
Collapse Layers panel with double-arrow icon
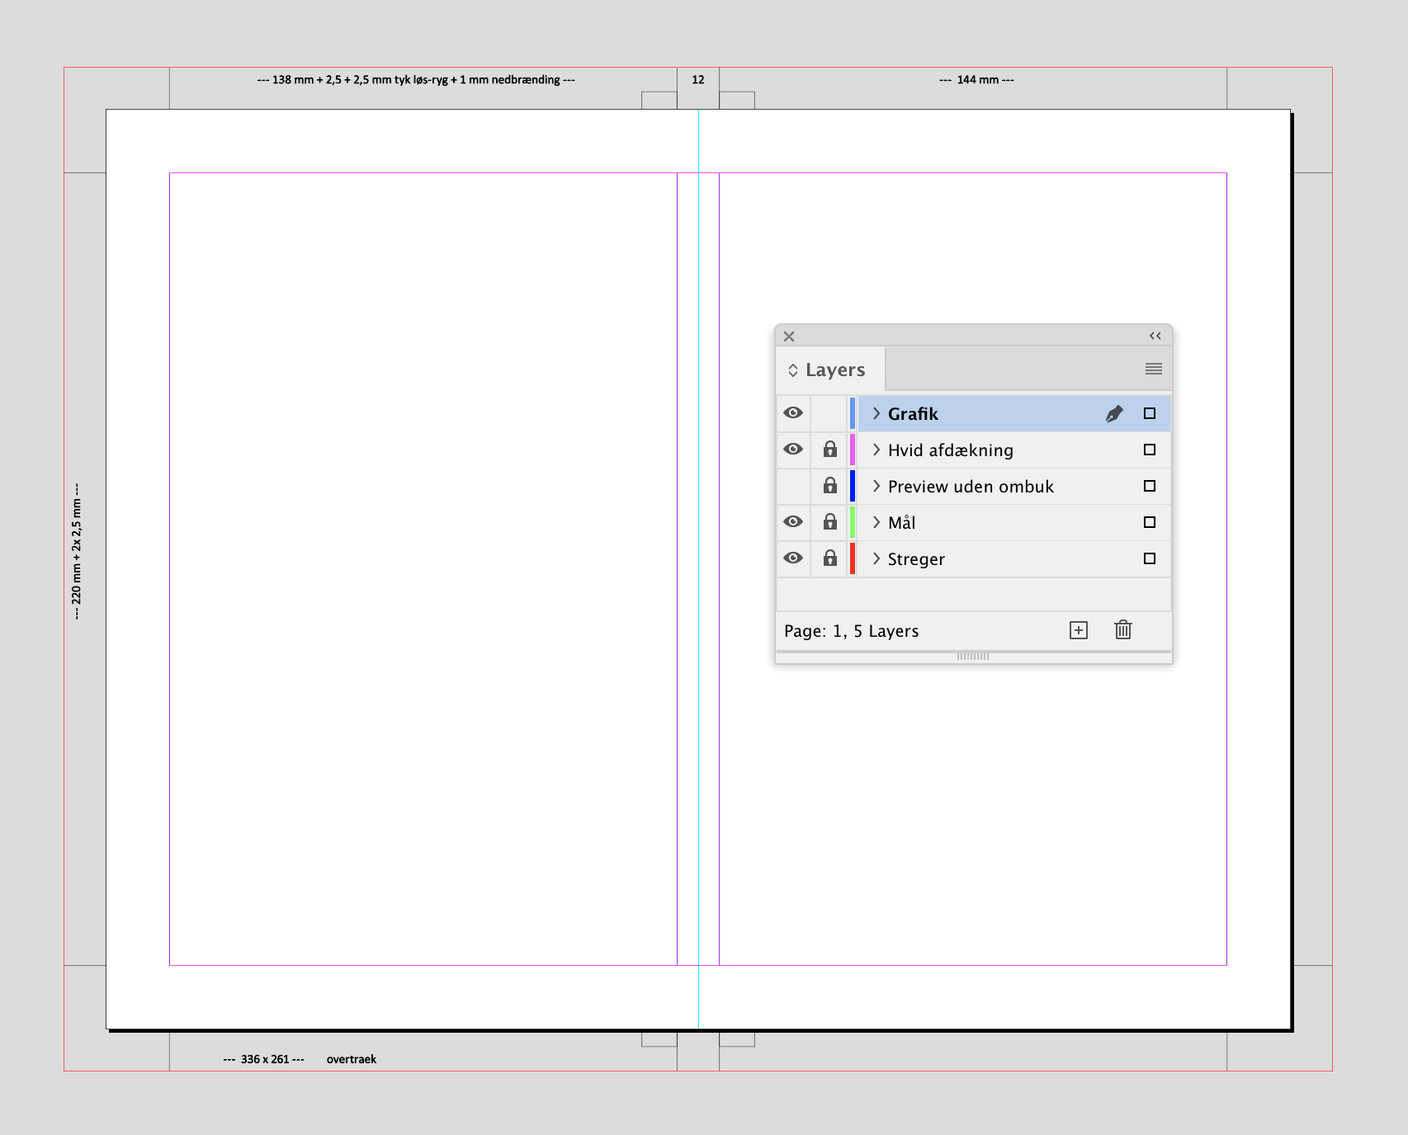click(1155, 336)
